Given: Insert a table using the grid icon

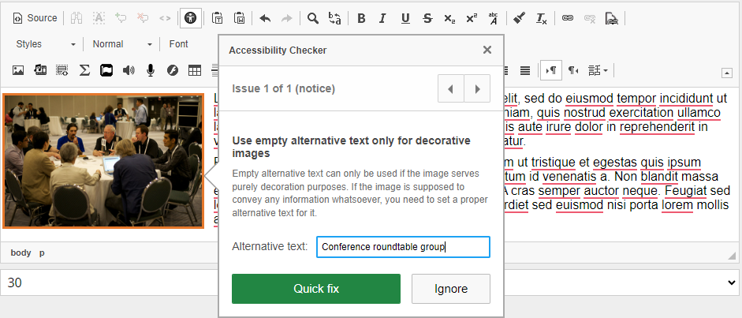Looking at the screenshot, I should [194, 70].
